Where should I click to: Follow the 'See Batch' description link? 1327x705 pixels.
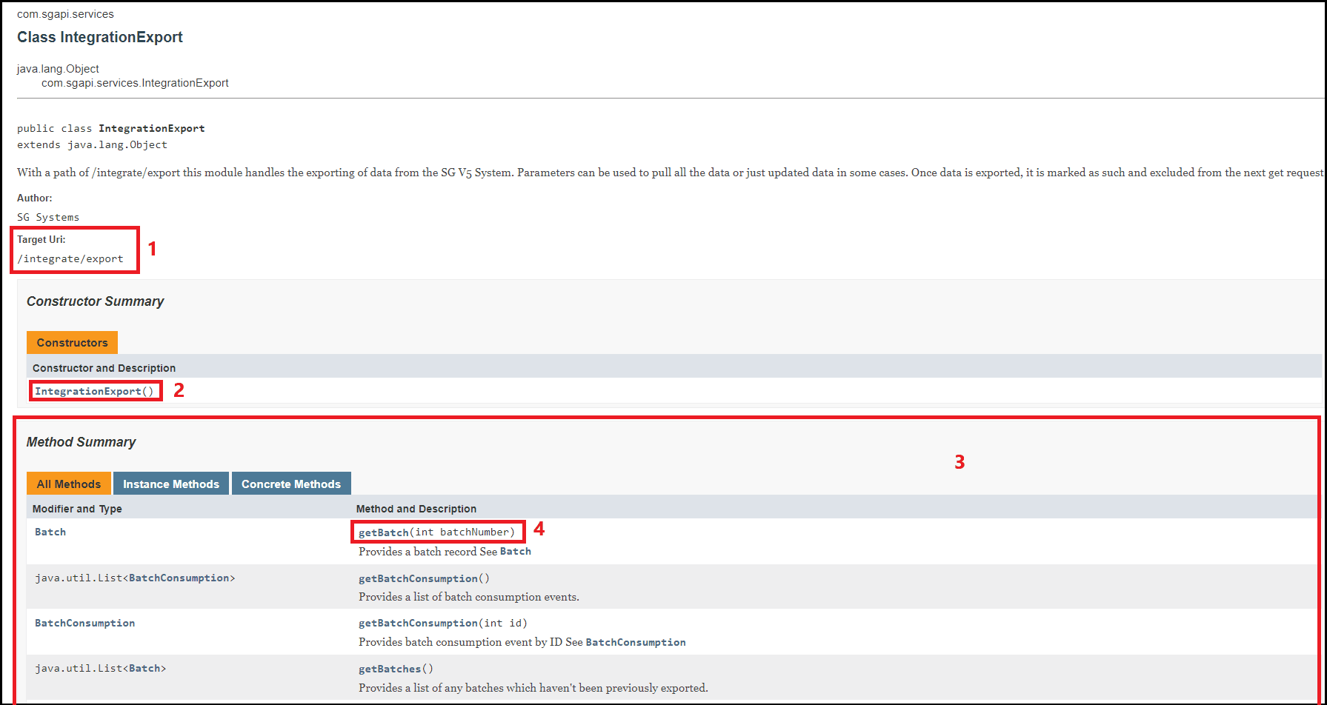coord(515,552)
